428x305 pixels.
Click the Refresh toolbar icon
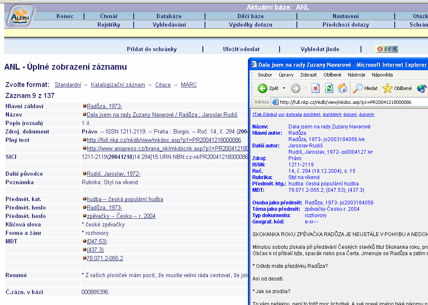pos(329,88)
